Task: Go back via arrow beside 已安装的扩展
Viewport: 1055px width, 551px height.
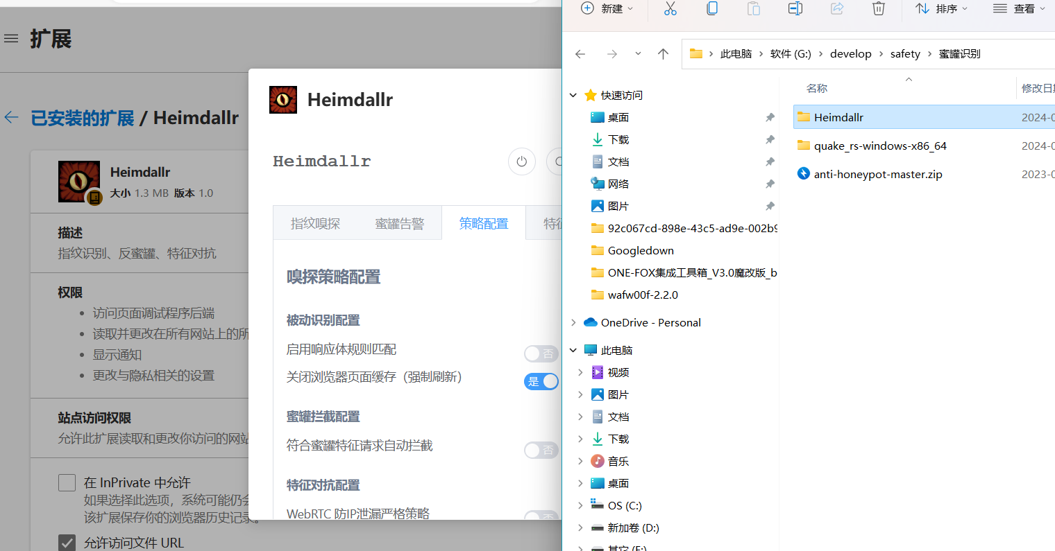Action: (x=12, y=118)
